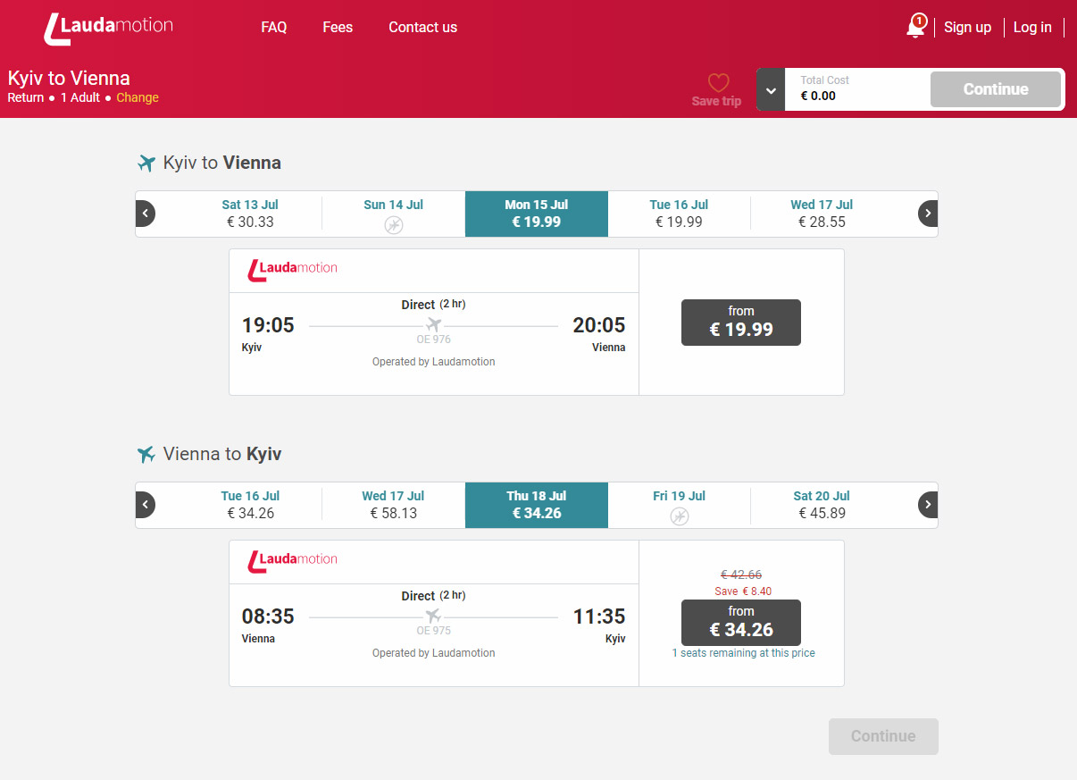
Task: Select outbound date Tue 16 Jul
Action: pos(679,214)
